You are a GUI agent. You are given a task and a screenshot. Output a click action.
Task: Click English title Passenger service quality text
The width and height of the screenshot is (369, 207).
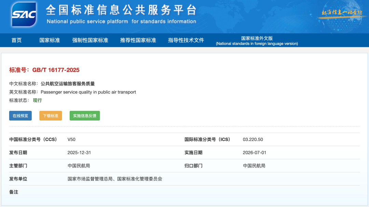tap(88, 92)
